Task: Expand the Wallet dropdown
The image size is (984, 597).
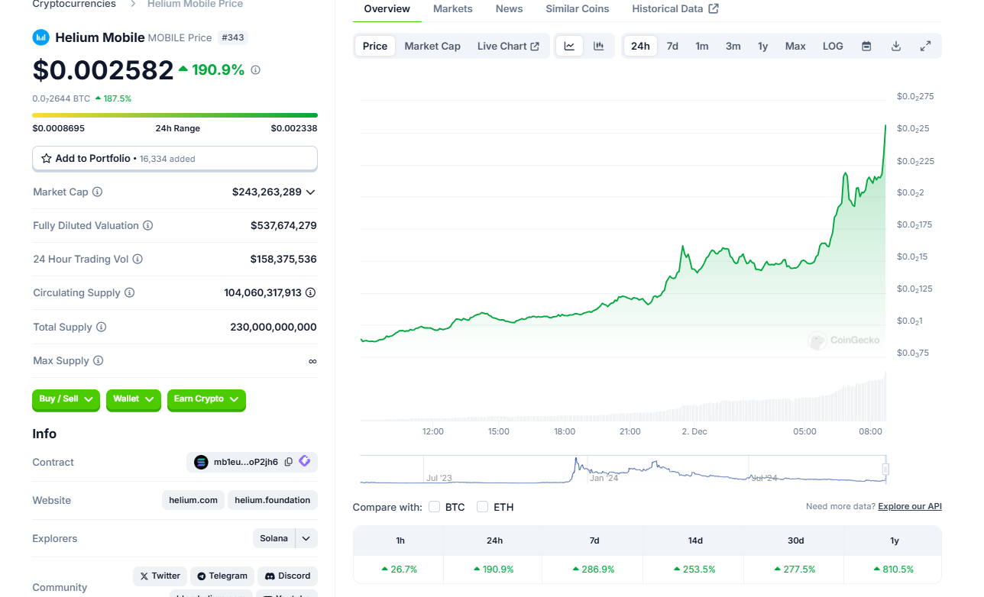Action: click(x=134, y=399)
